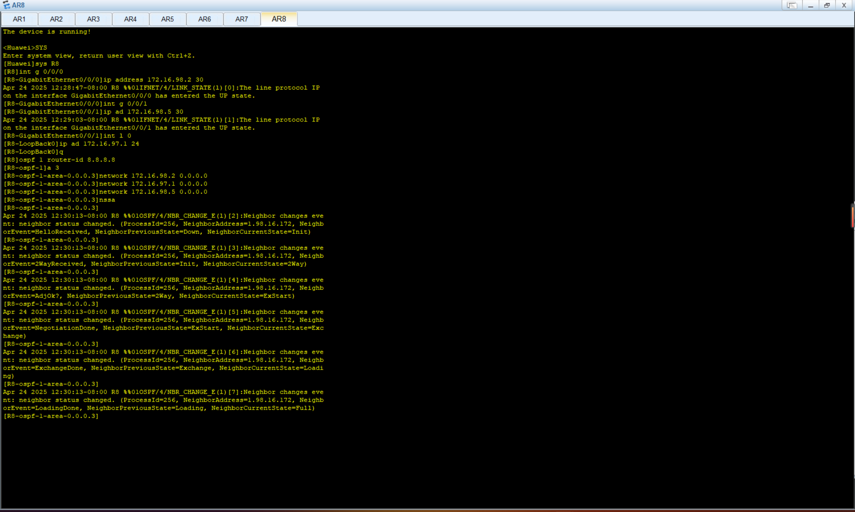This screenshot has width=855, height=512.
Task: Open the AR2 router tab
Action: pos(56,19)
